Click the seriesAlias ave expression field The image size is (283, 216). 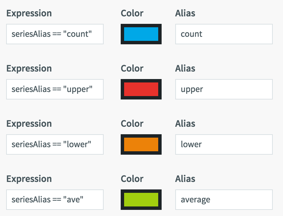(x=55, y=200)
